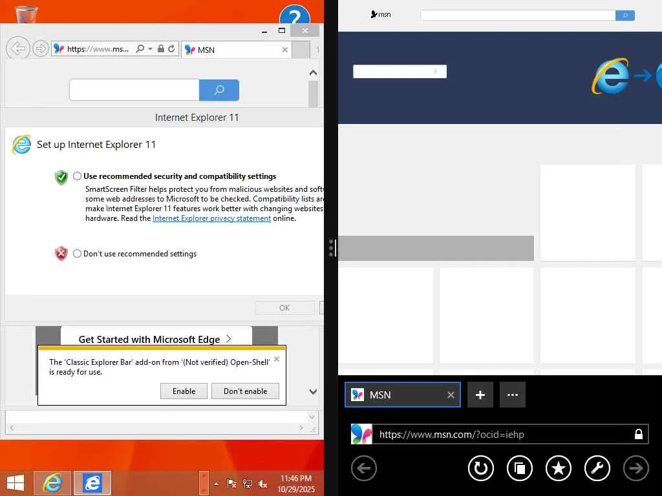
Task: Click the MSN search field in desktop IE
Action: pos(134,90)
